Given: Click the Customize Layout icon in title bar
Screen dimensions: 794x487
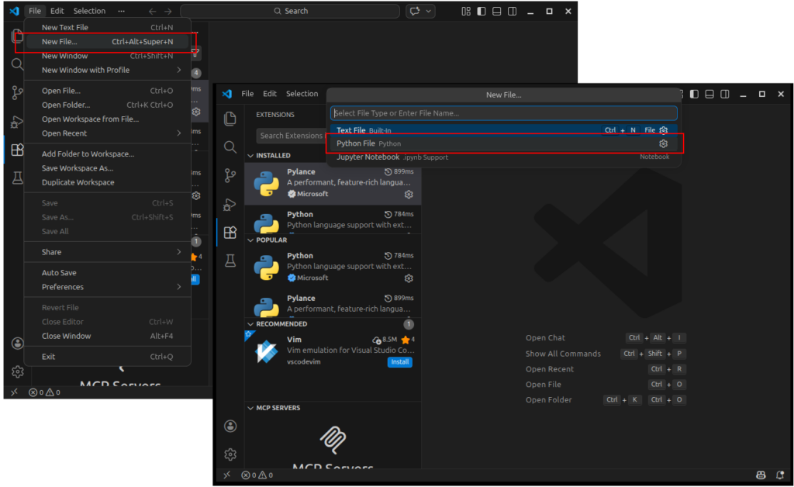Looking at the screenshot, I should point(465,12).
